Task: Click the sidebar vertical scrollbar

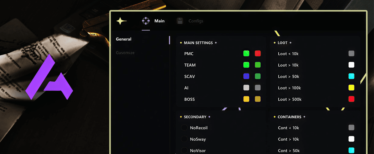Action: tap(169, 40)
